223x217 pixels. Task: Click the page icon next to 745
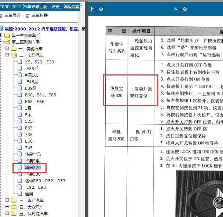[20, 147]
